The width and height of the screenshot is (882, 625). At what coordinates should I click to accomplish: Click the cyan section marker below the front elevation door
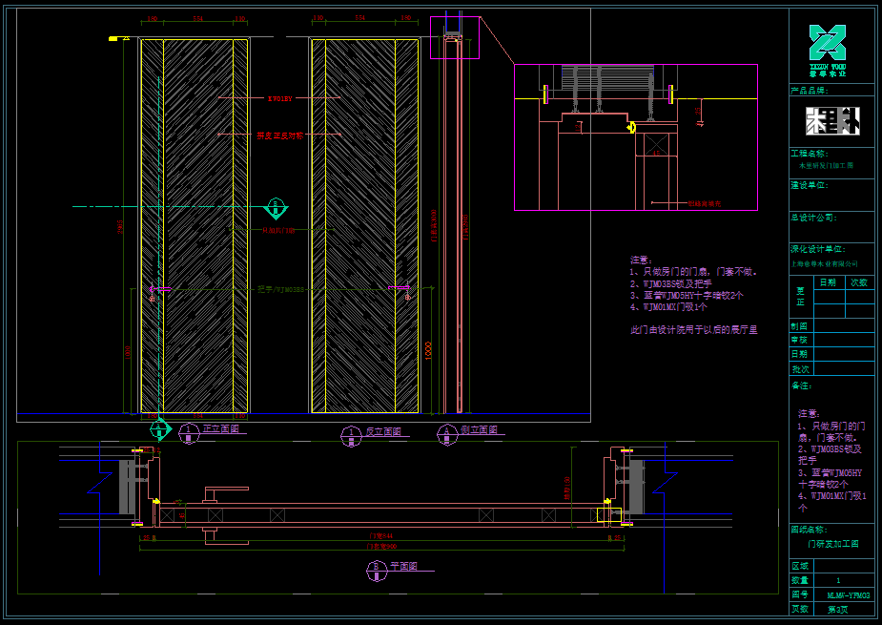[159, 428]
